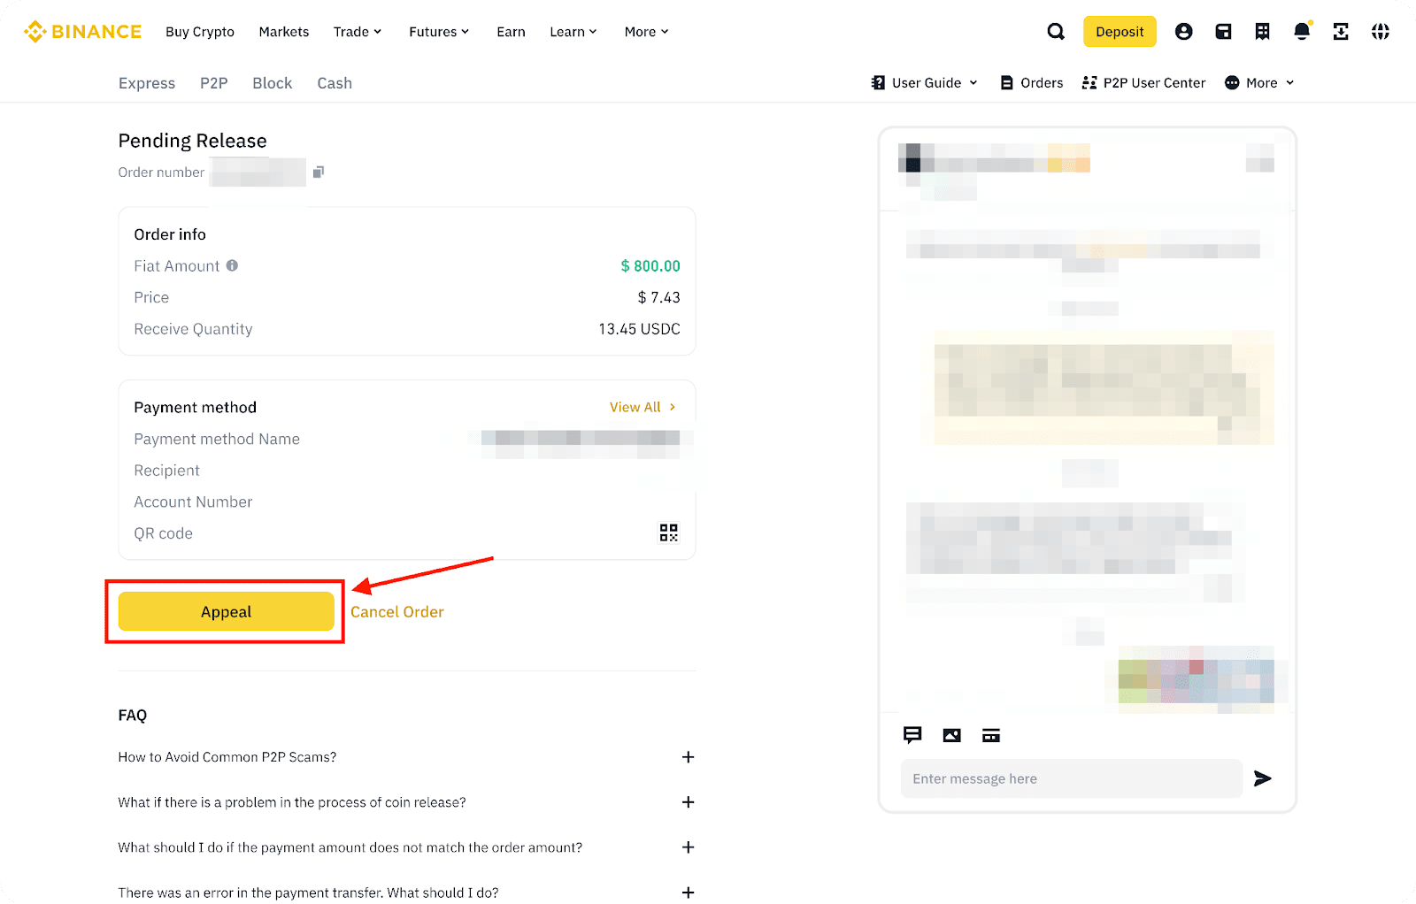
Task: Expand the payment transfer error FAQ
Action: [688, 893]
